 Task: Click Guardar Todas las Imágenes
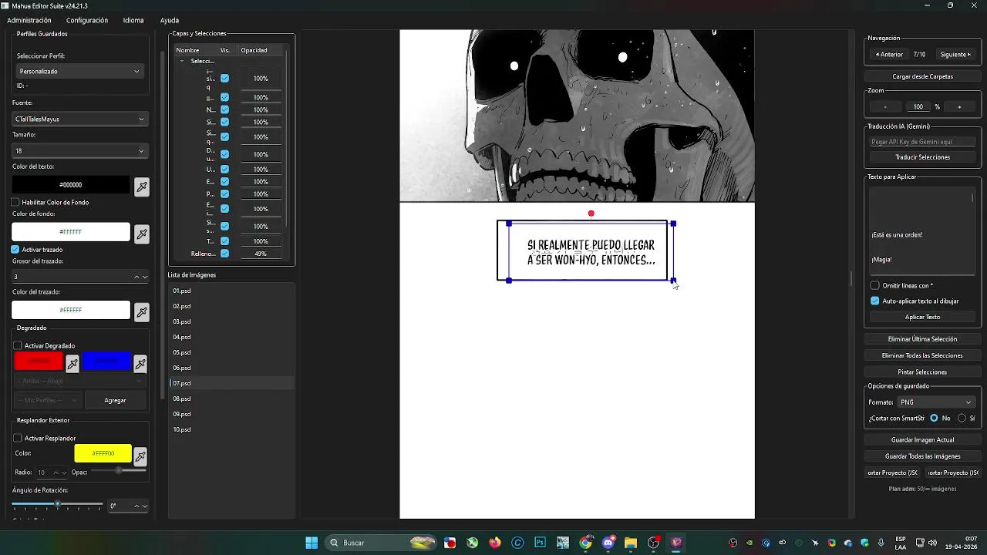pyautogui.click(x=922, y=456)
